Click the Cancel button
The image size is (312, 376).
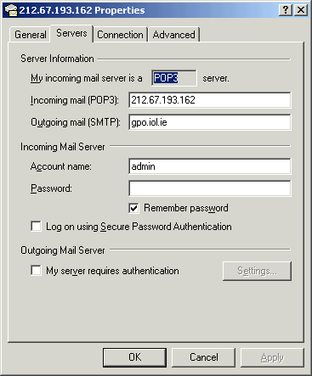click(x=204, y=357)
